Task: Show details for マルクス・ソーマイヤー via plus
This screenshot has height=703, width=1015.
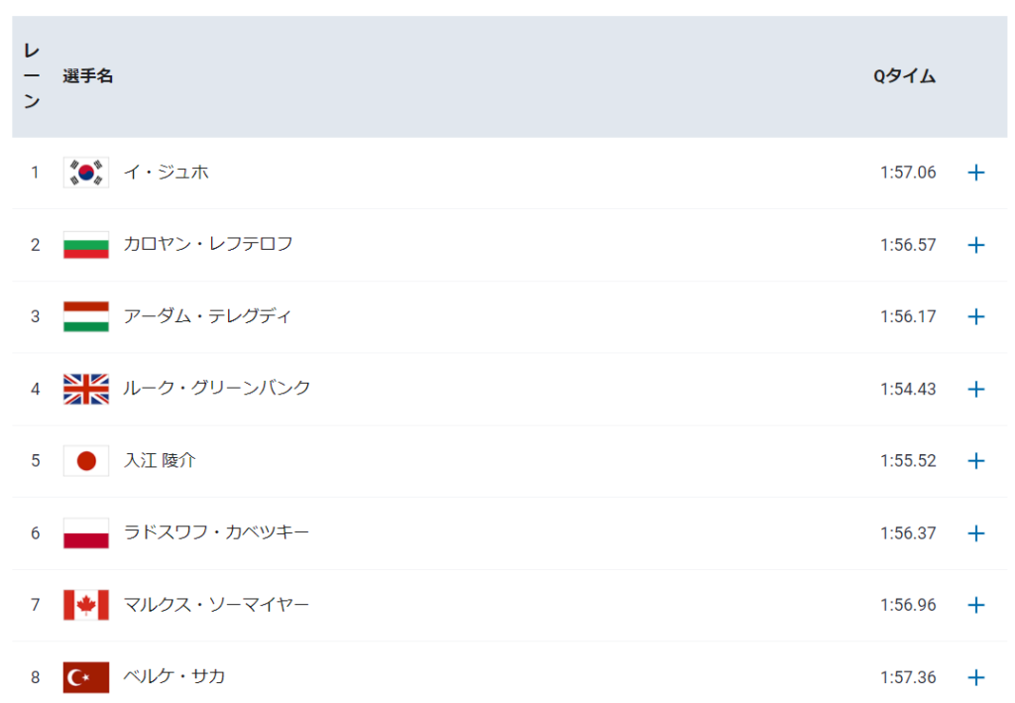Action: pyautogui.click(x=975, y=605)
